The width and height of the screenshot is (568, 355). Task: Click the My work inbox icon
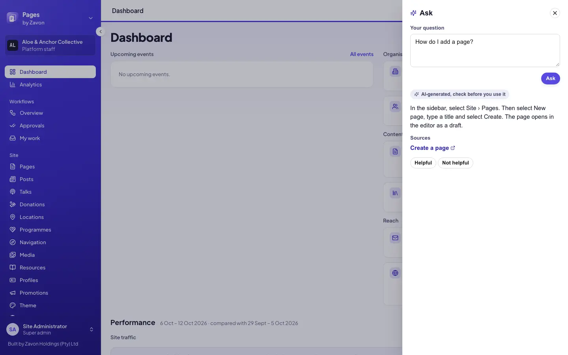(x=13, y=138)
